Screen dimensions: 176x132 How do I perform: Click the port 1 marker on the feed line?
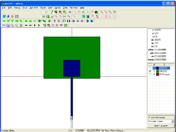pyautogui.click(x=72, y=118)
